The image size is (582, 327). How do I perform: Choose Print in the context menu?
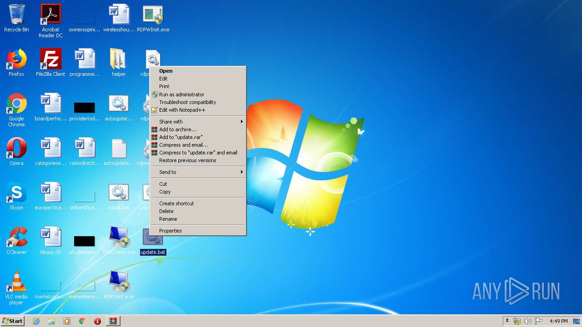pos(198,86)
